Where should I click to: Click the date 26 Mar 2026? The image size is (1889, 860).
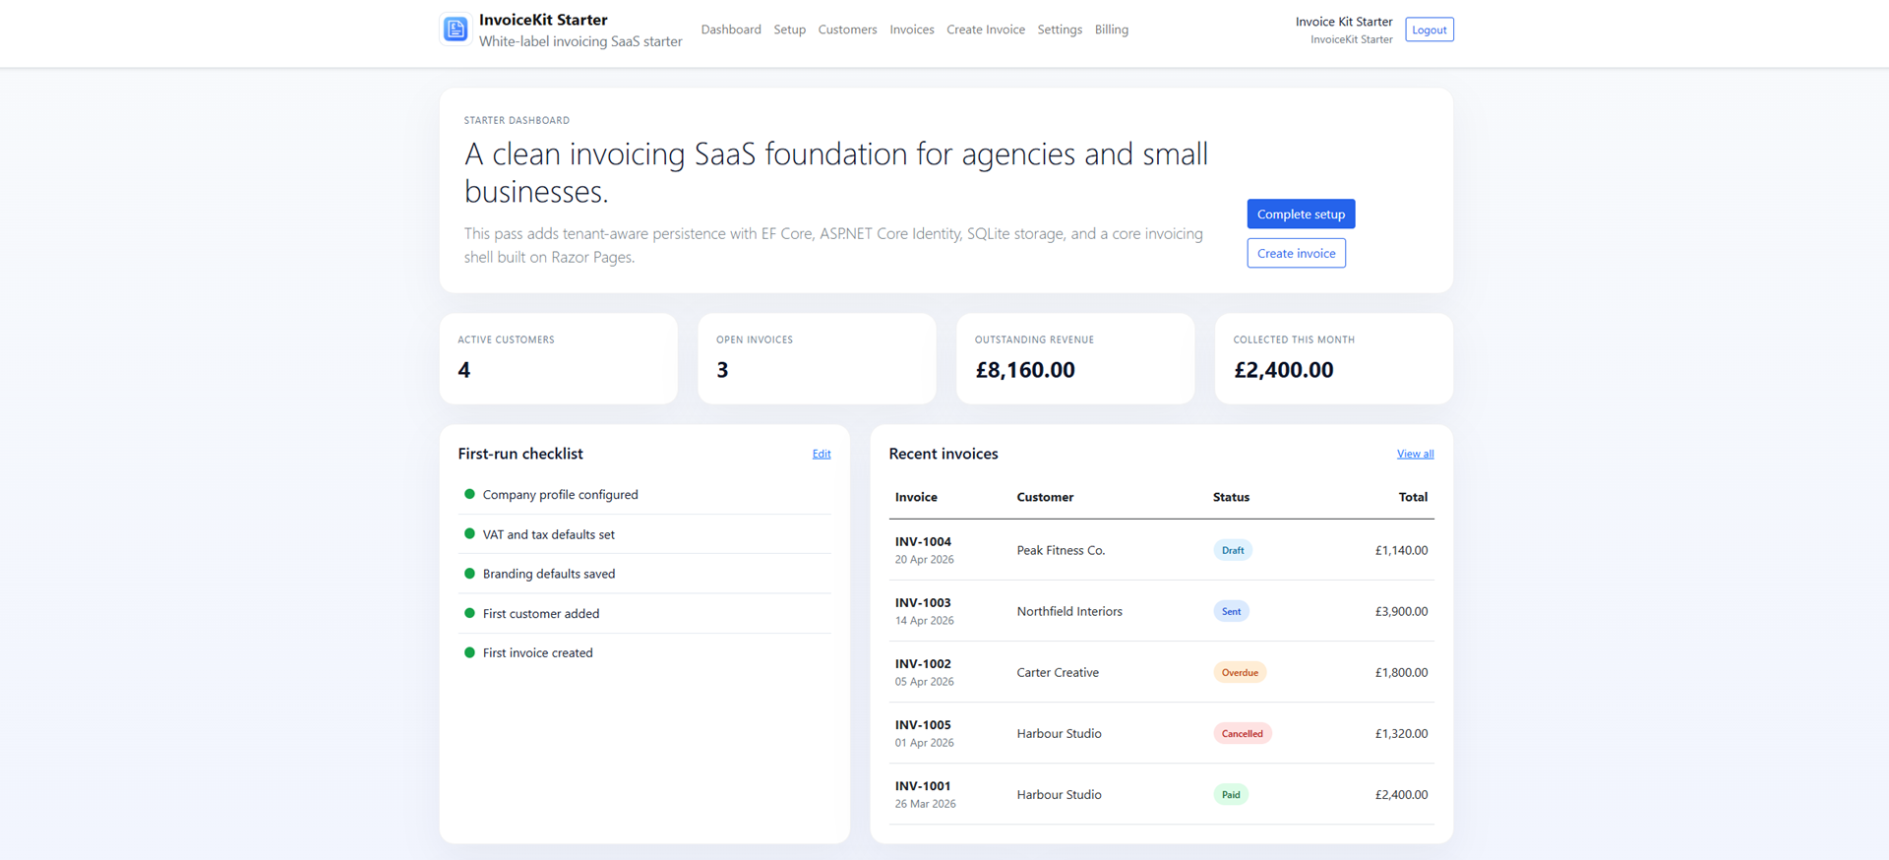click(x=925, y=804)
